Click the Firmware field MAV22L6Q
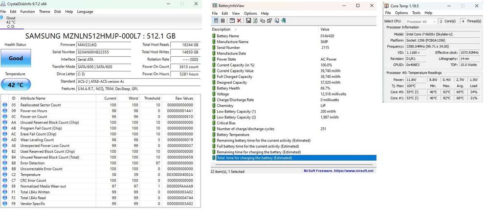The height and width of the screenshot is (212, 489). (x=104, y=45)
